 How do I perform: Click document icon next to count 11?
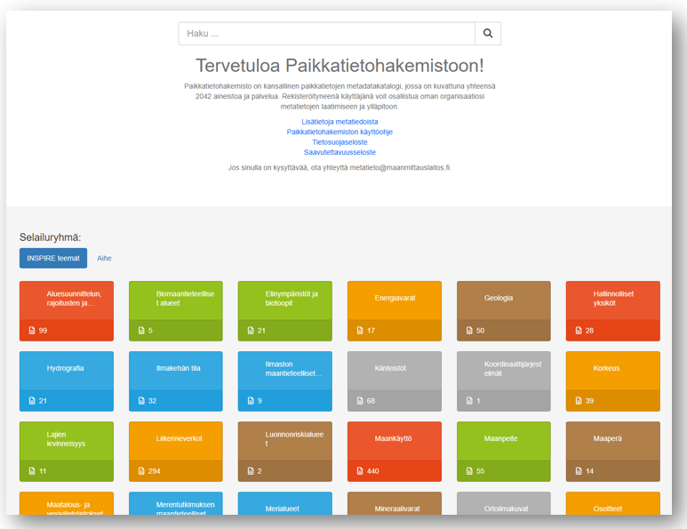pyautogui.click(x=31, y=471)
